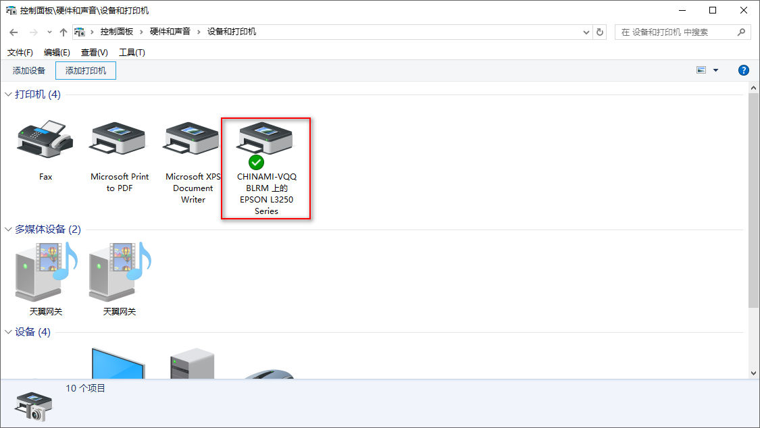The image size is (760, 428).
Task: Refresh the devices and printers list
Action: [600, 32]
